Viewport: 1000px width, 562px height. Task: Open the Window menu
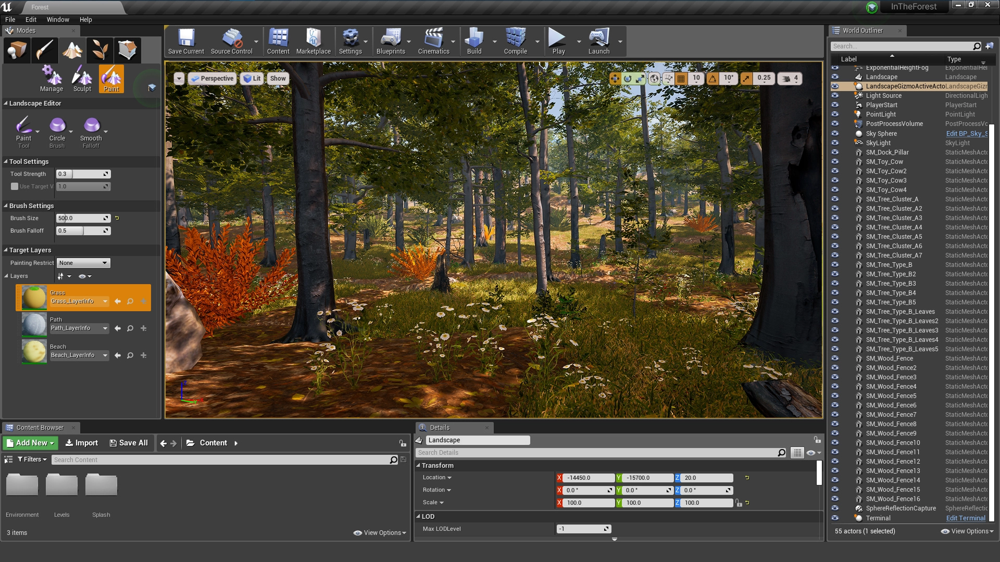tap(58, 20)
